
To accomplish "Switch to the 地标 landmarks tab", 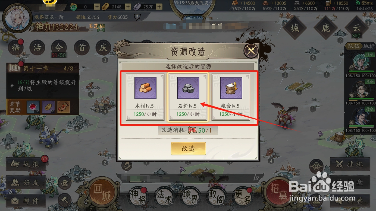I will pos(369,46).
